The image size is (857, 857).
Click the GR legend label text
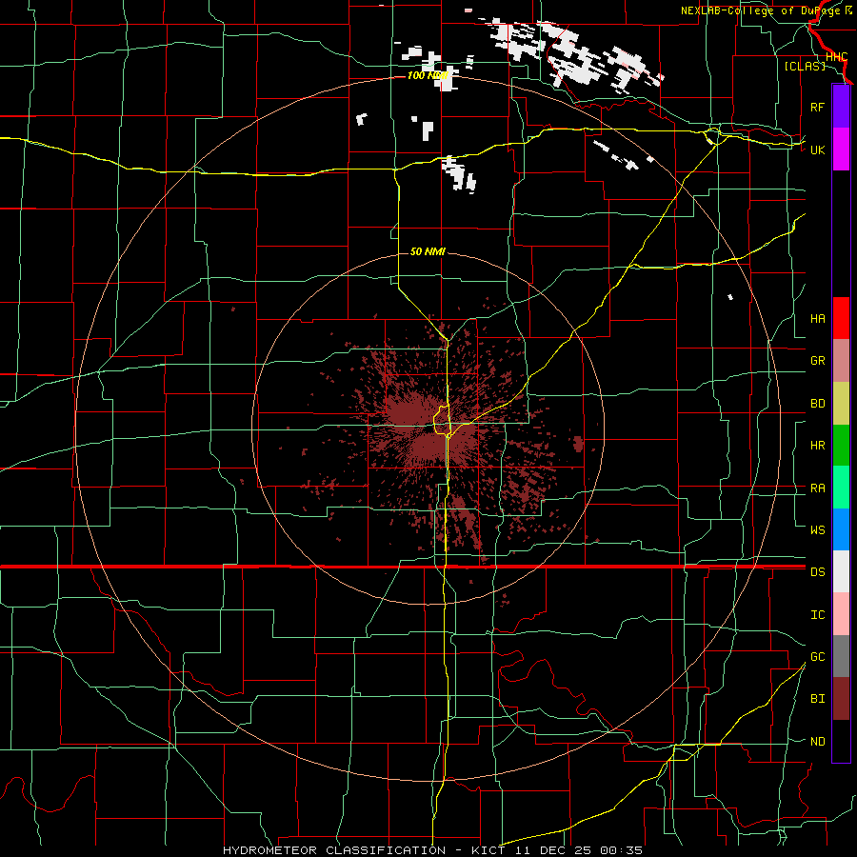(x=817, y=361)
